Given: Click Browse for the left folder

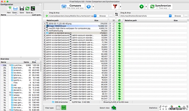Looking at the screenshot, I should pyautogui.click(x=103, y=16).
